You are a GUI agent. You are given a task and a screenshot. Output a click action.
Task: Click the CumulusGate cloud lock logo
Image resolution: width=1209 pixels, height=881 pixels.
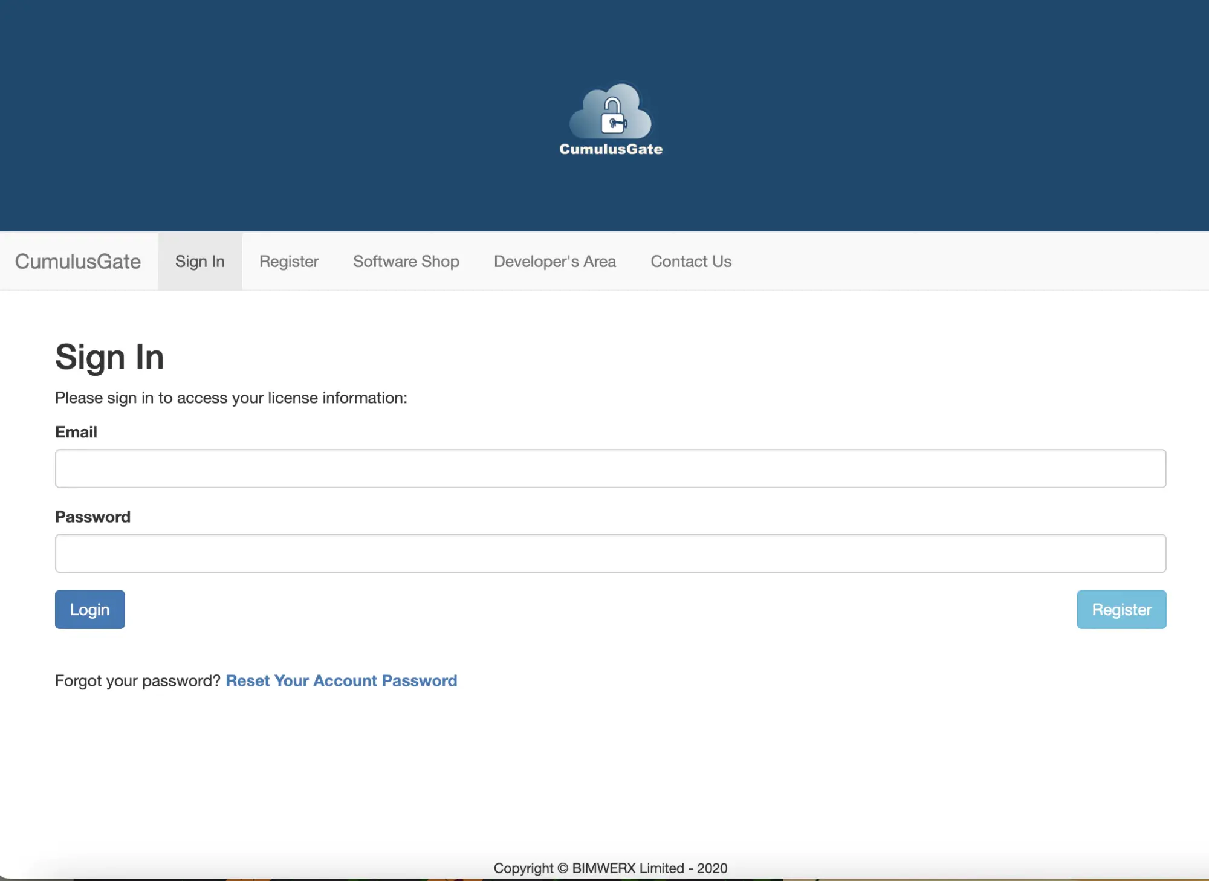click(x=611, y=119)
